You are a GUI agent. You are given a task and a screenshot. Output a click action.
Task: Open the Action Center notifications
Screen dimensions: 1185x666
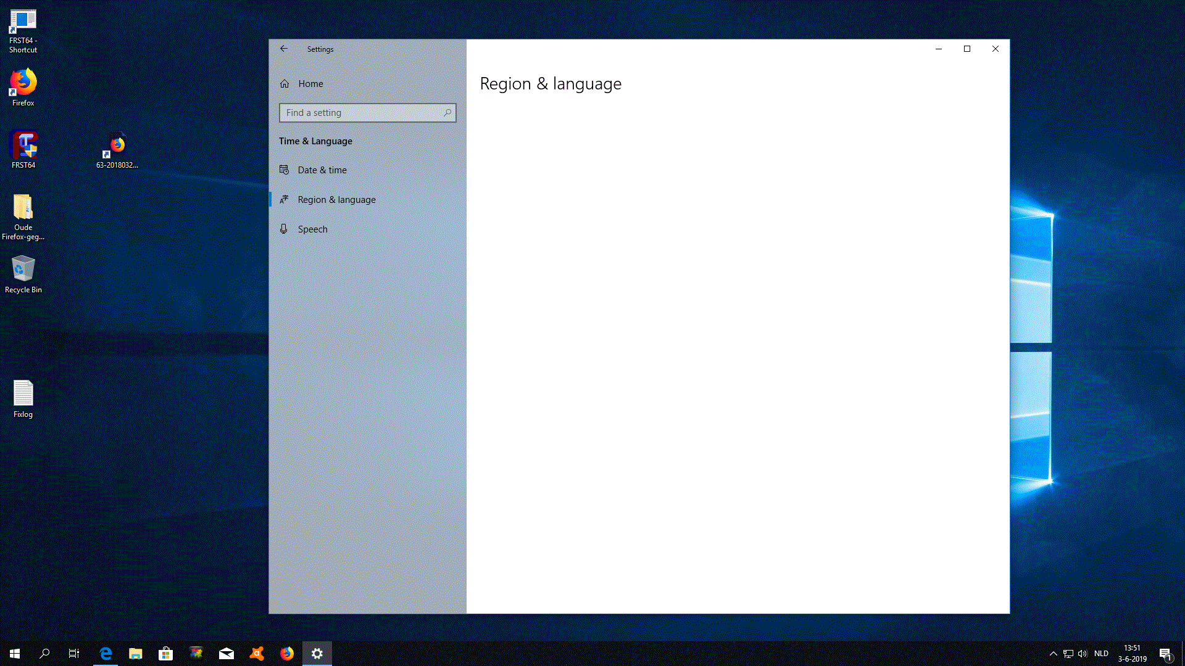tap(1165, 654)
